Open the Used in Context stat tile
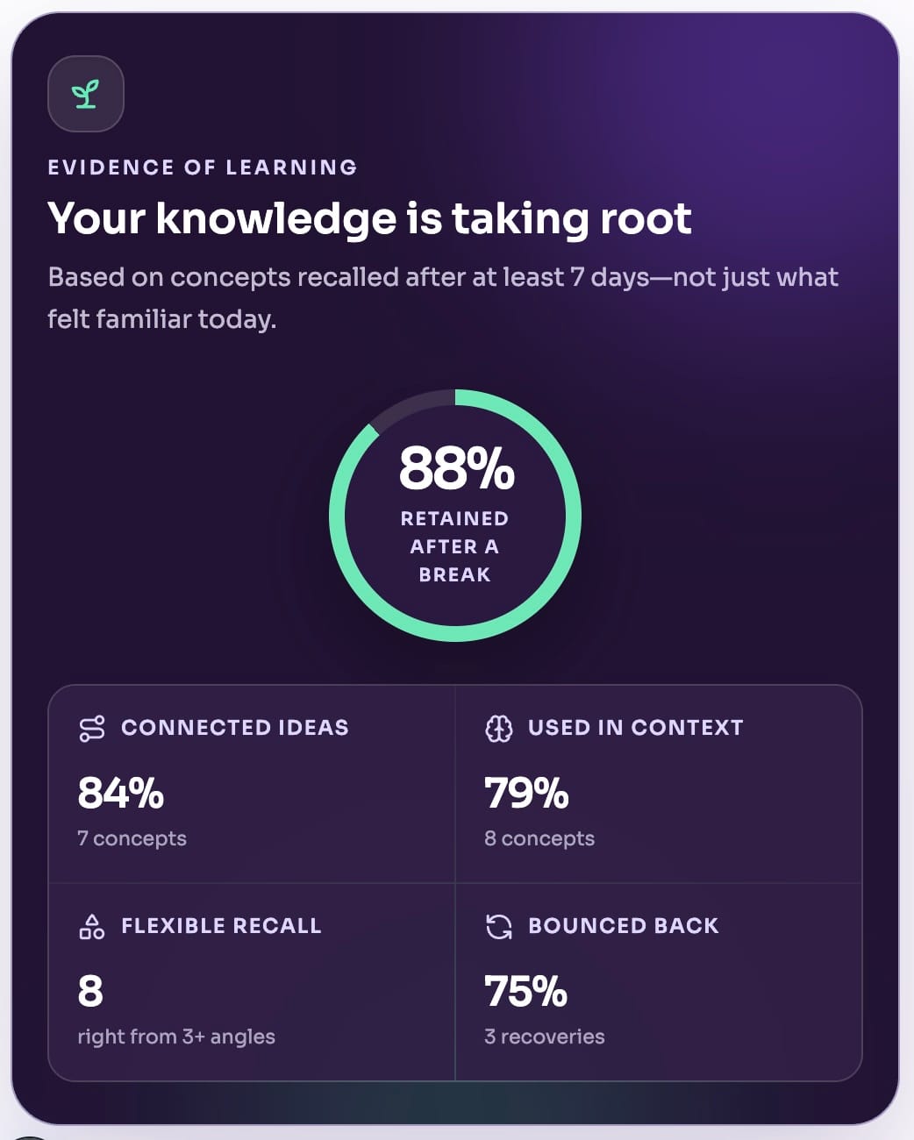Image resolution: width=914 pixels, height=1140 pixels. [x=659, y=784]
